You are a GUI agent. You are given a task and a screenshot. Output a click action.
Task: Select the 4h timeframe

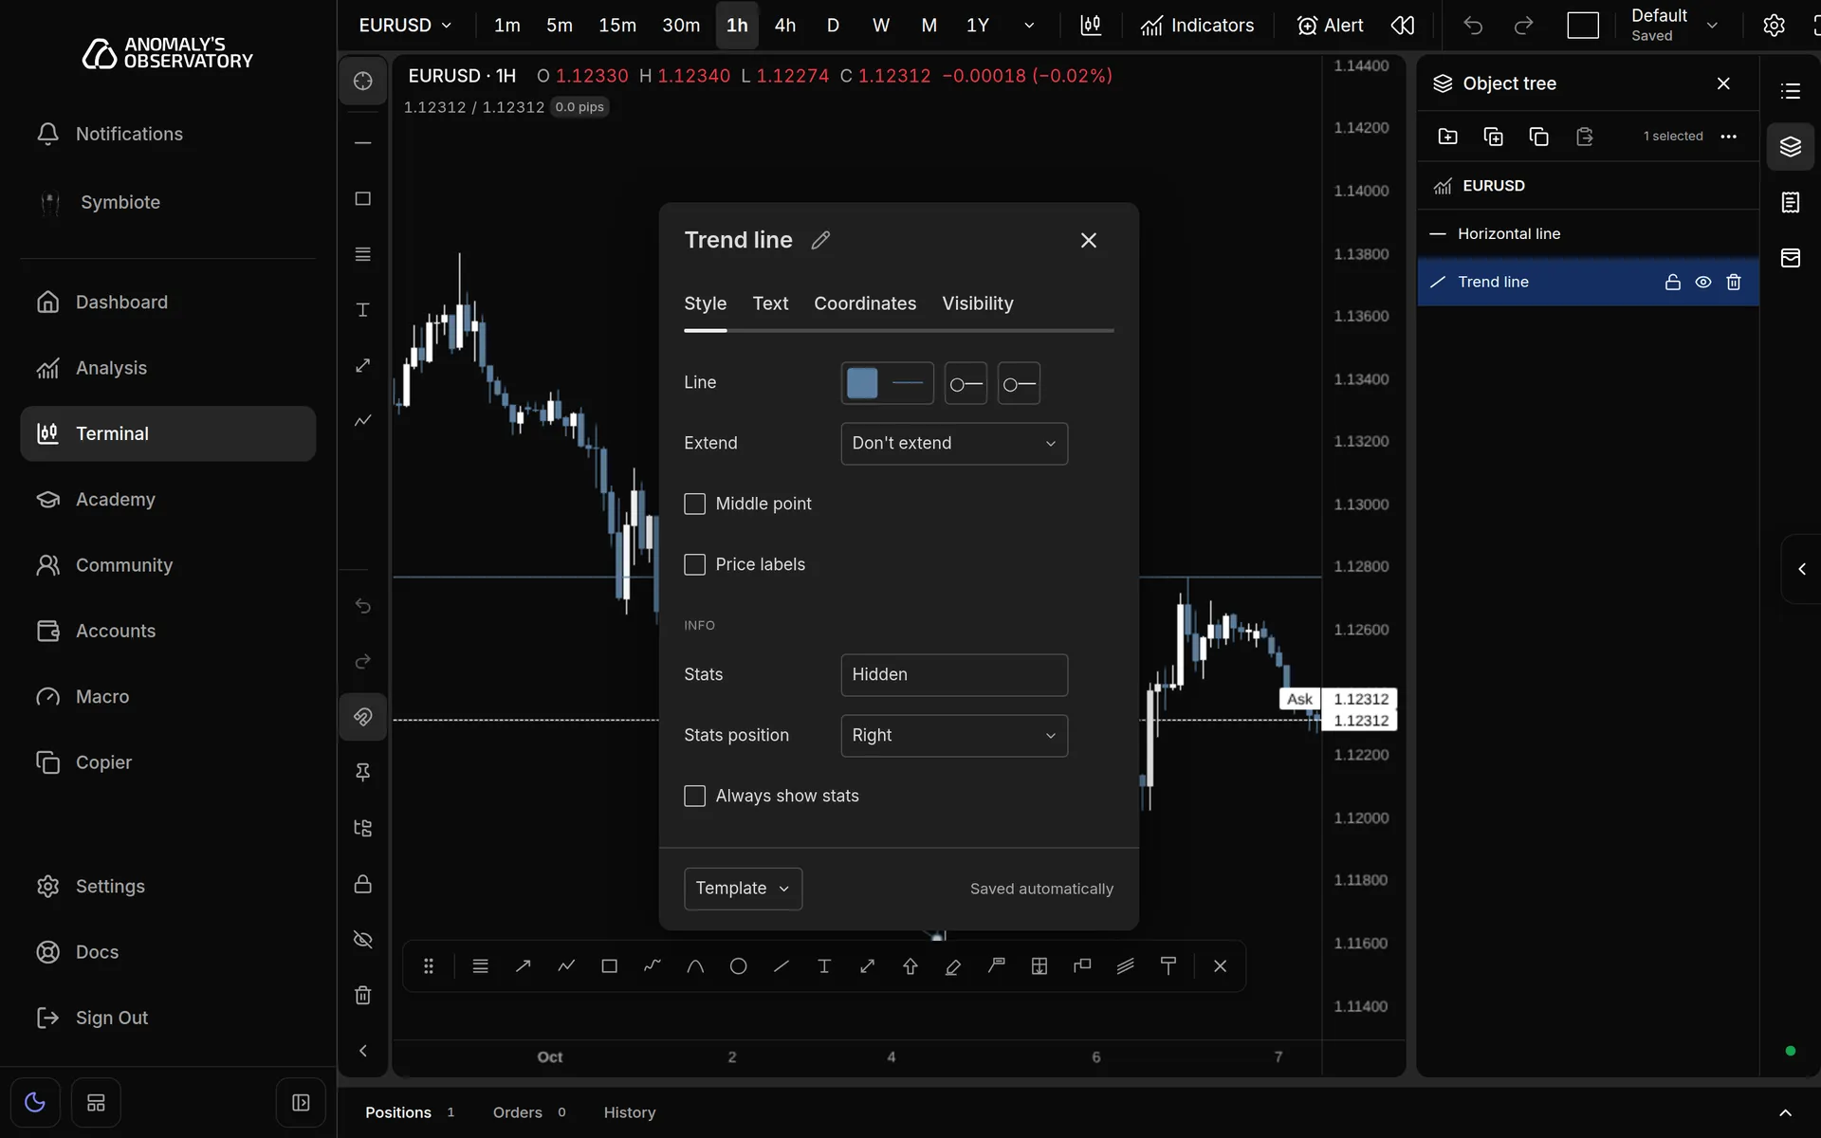784,26
